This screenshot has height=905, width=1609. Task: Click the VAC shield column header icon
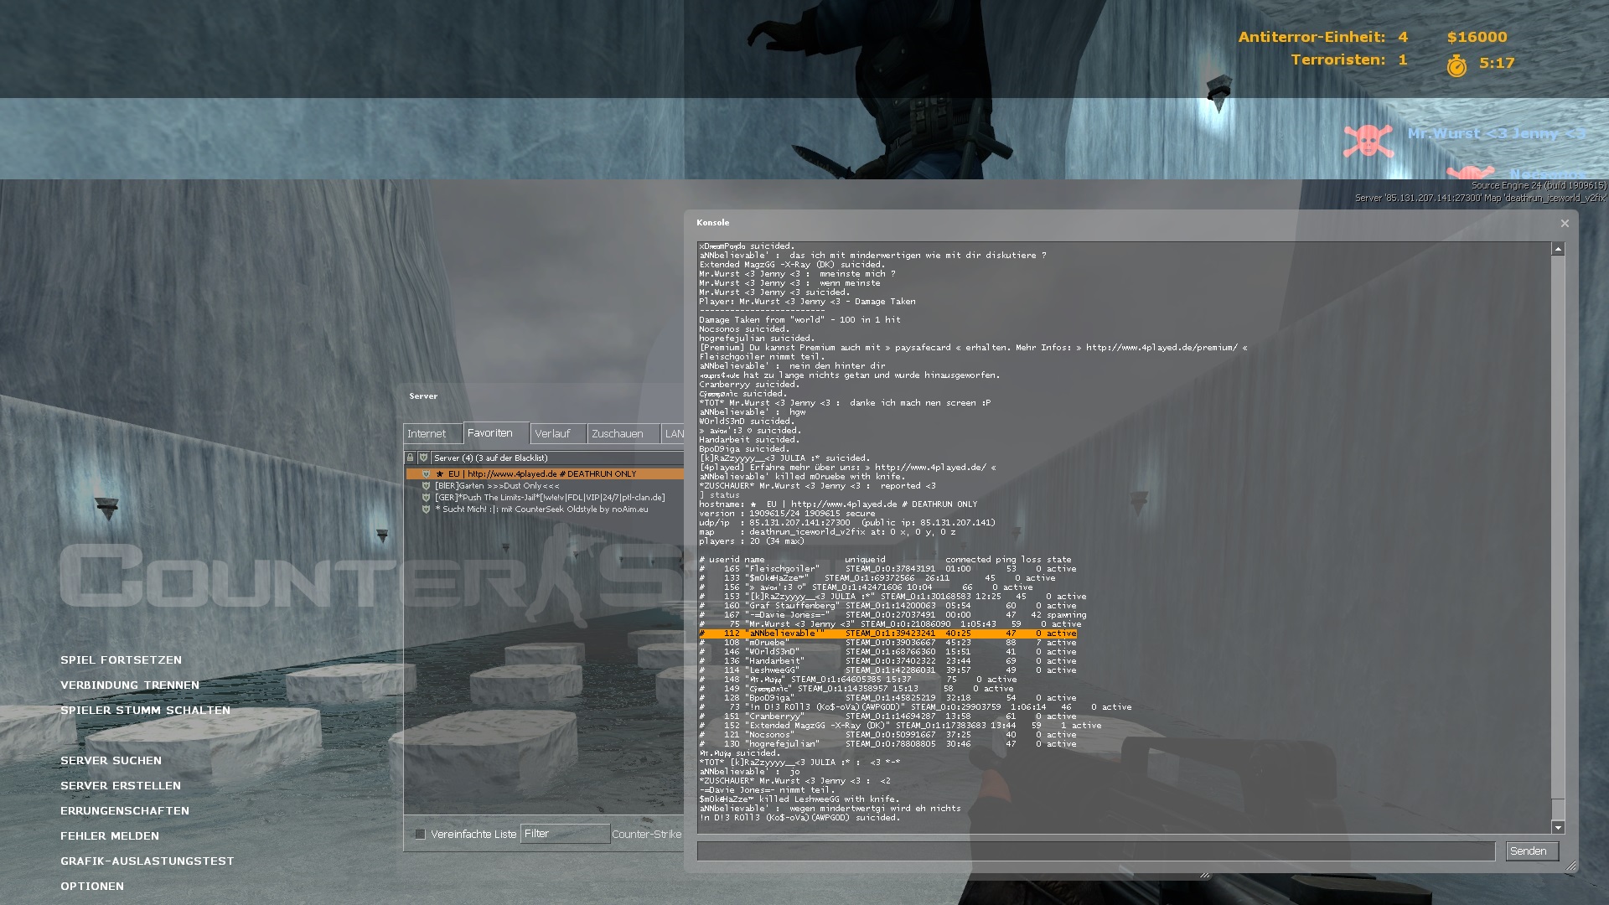(x=424, y=458)
